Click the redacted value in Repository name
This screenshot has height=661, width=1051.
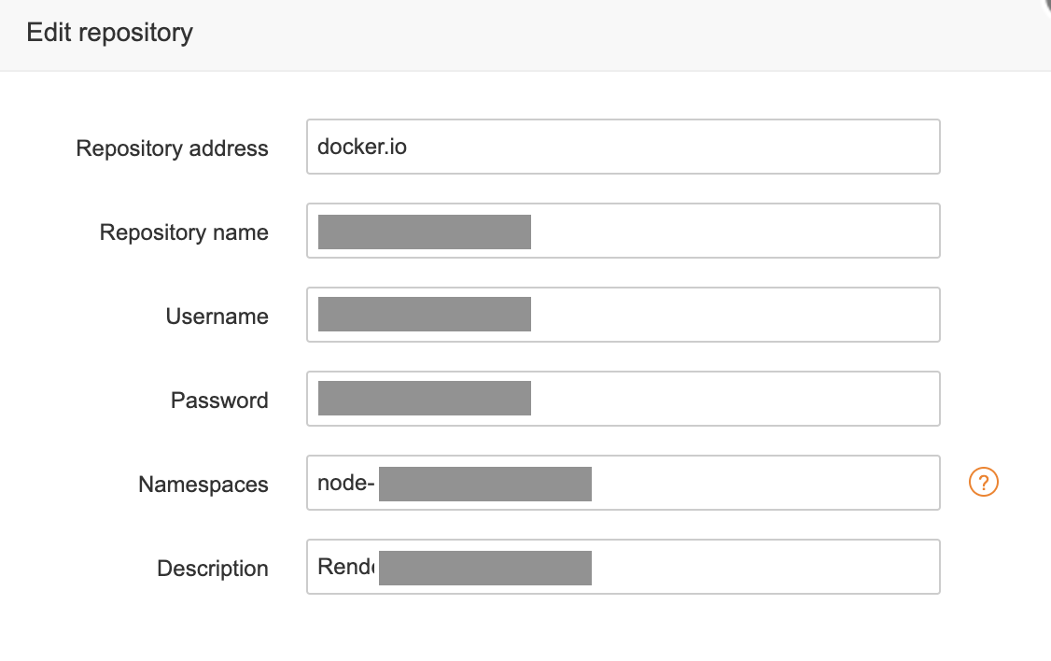pyautogui.click(x=424, y=232)
